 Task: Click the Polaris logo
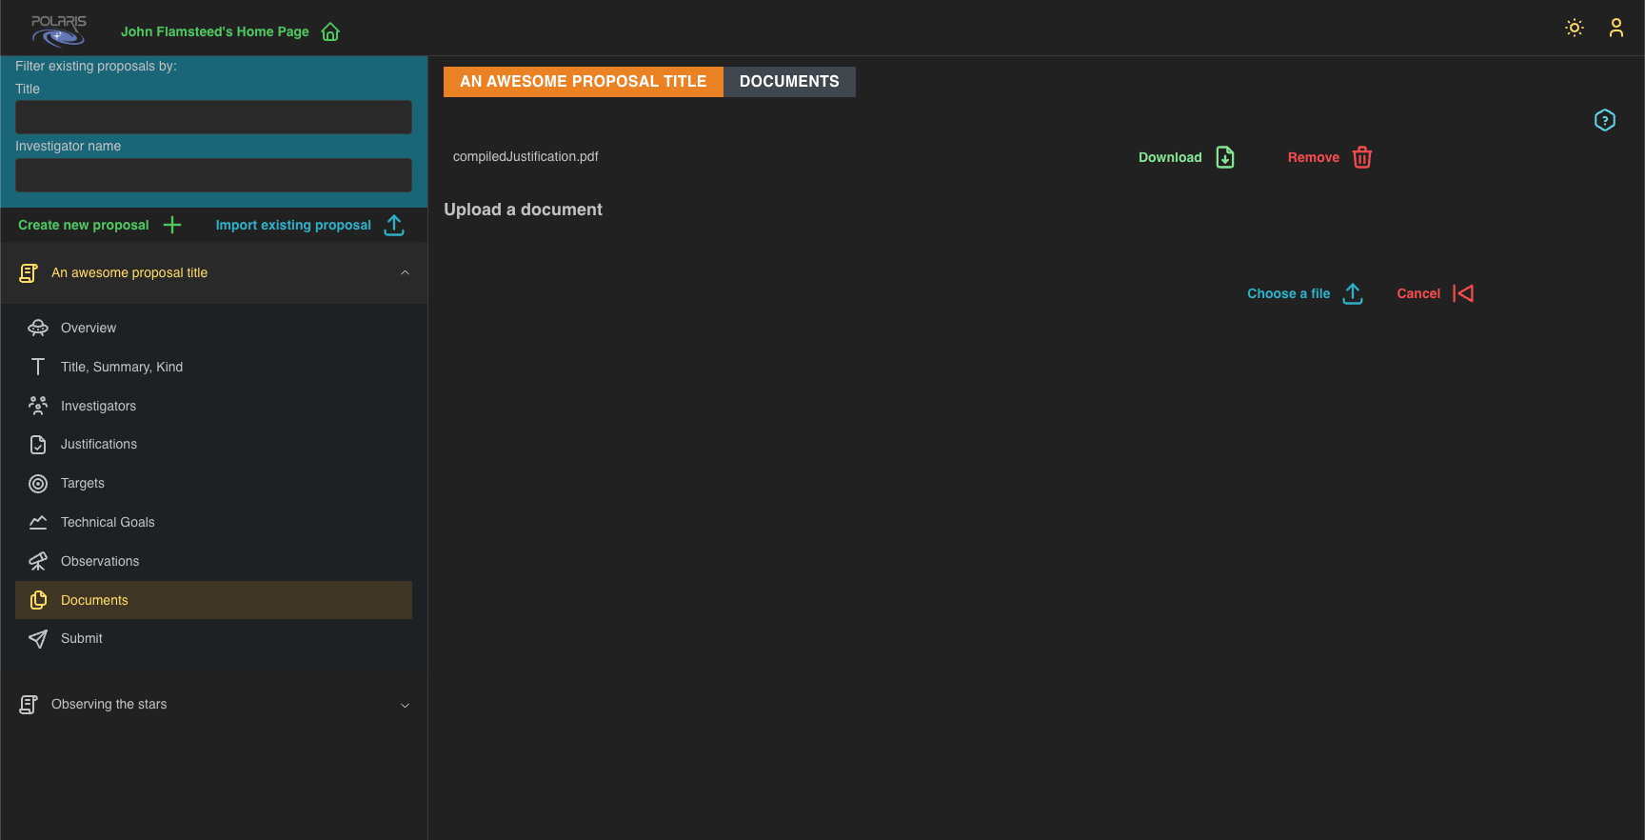tap(58, 30)
